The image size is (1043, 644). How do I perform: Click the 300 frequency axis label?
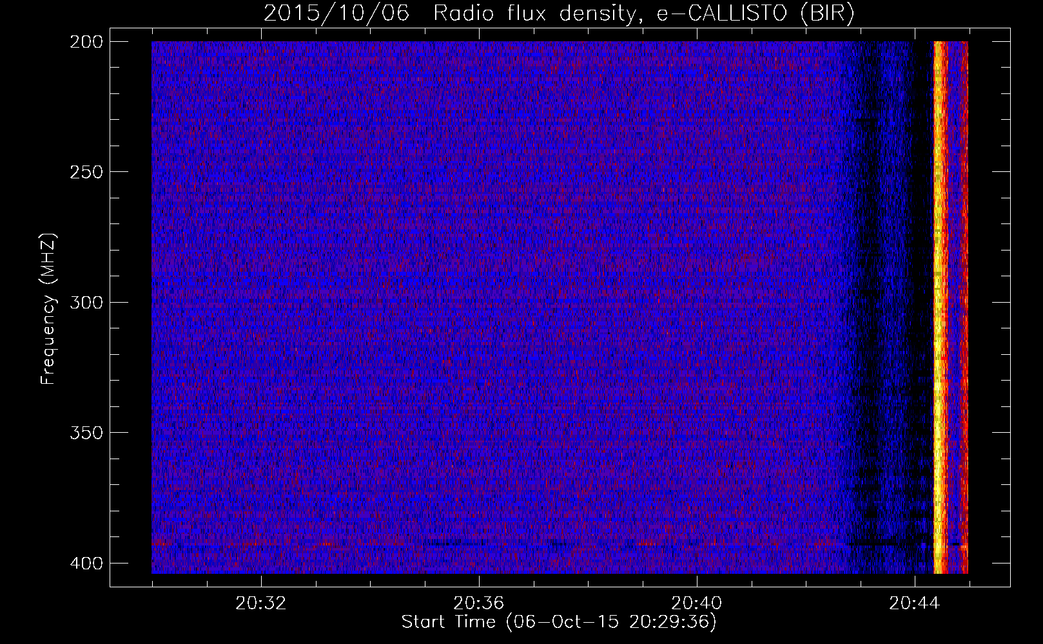(86, 302)
